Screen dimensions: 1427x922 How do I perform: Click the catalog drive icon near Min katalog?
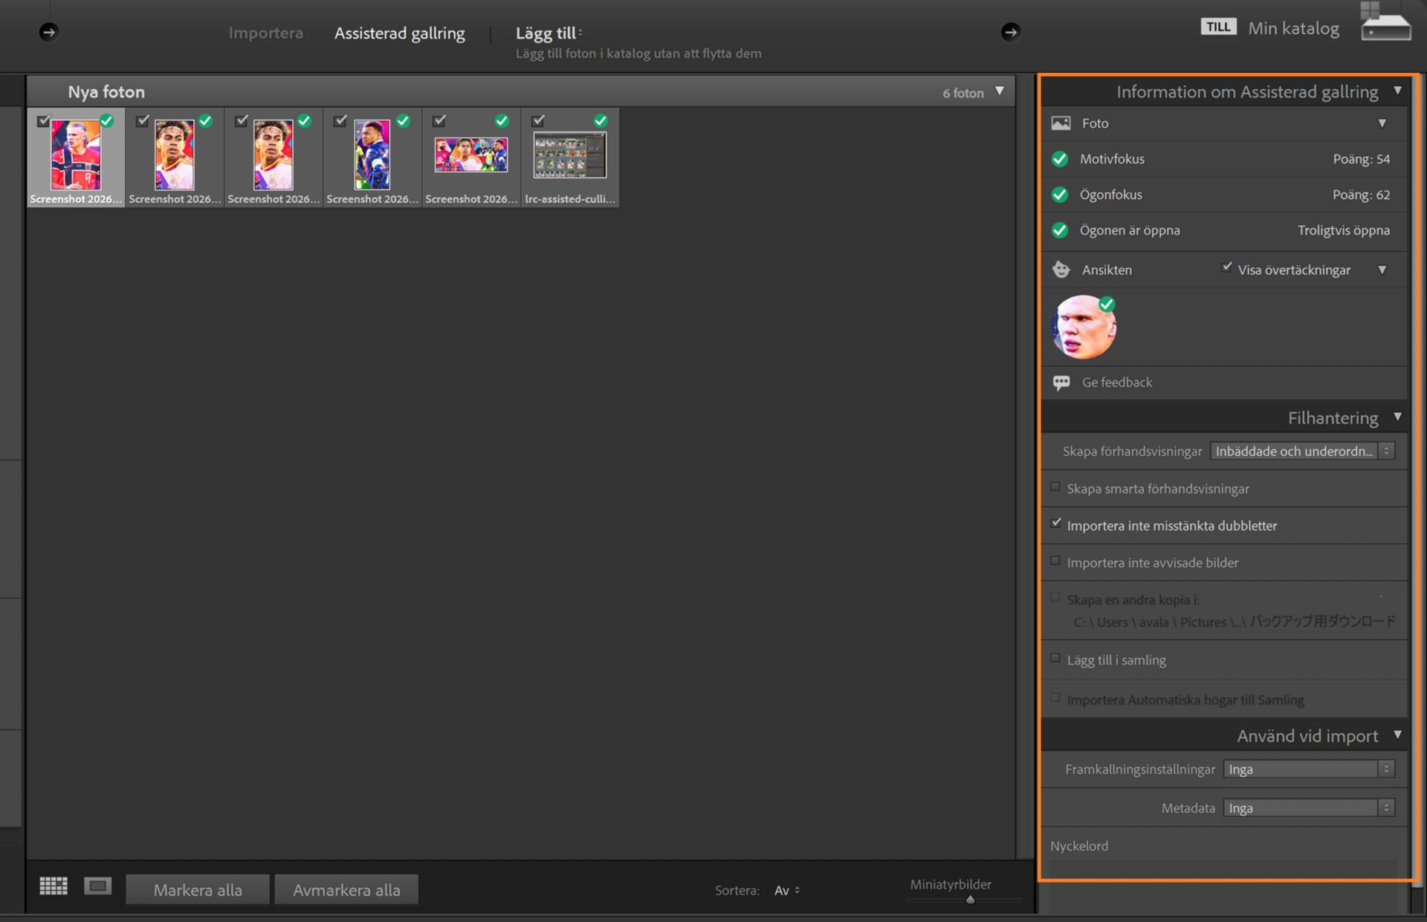tap(1385, 22)
